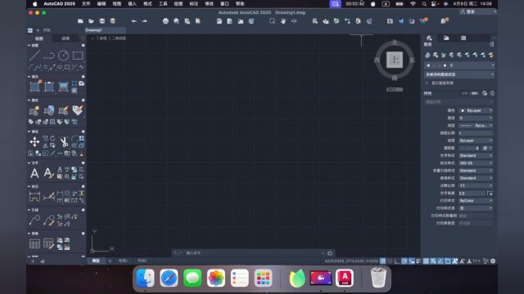524x294 pixels.
Task: Open the text style Standard dropdown
Action: 476,156
